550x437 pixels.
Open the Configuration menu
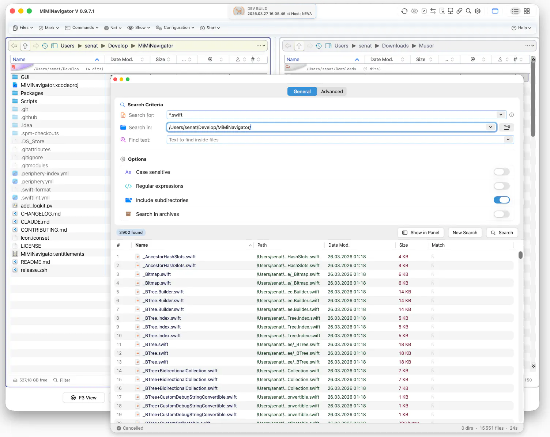[x=175, y=28]
